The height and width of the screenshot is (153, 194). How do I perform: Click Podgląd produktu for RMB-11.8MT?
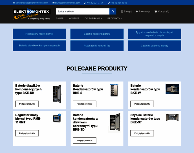click(27, 133)
